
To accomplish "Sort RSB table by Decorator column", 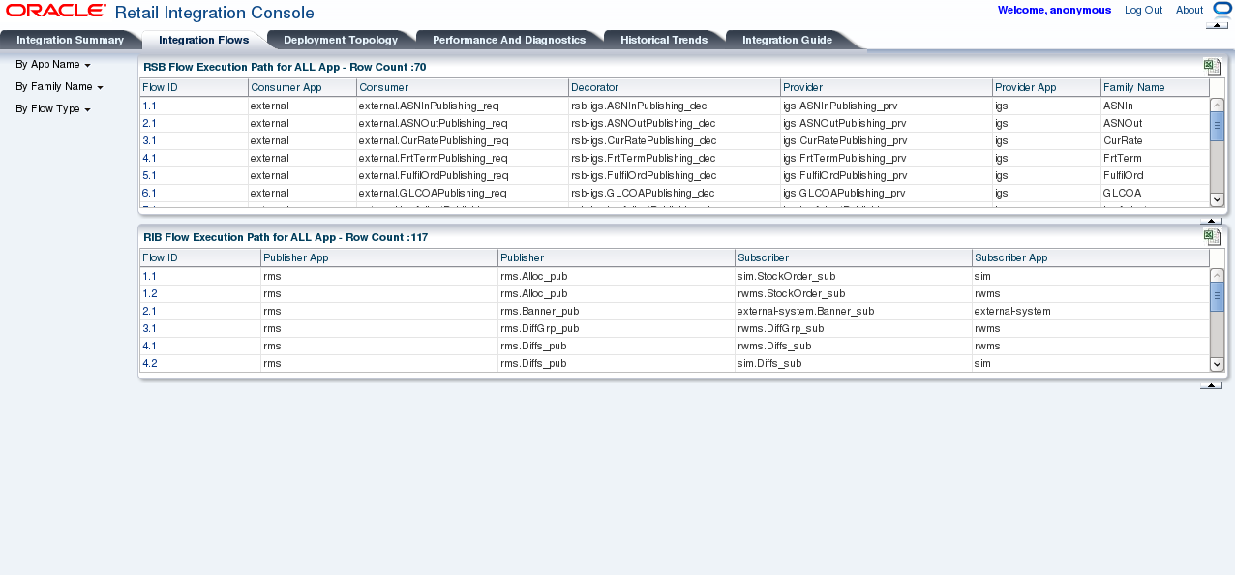I will (675, 87).
